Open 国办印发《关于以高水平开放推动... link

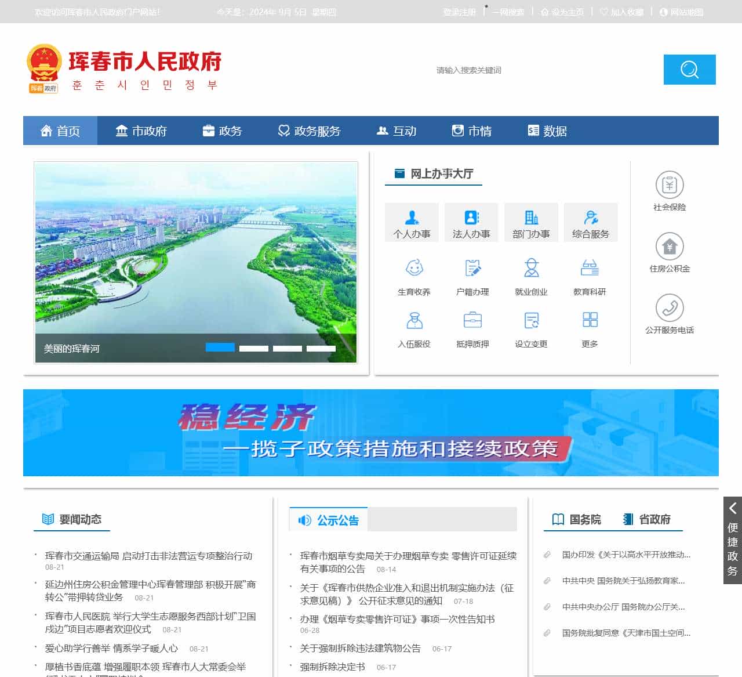click(x=626, y=555)
